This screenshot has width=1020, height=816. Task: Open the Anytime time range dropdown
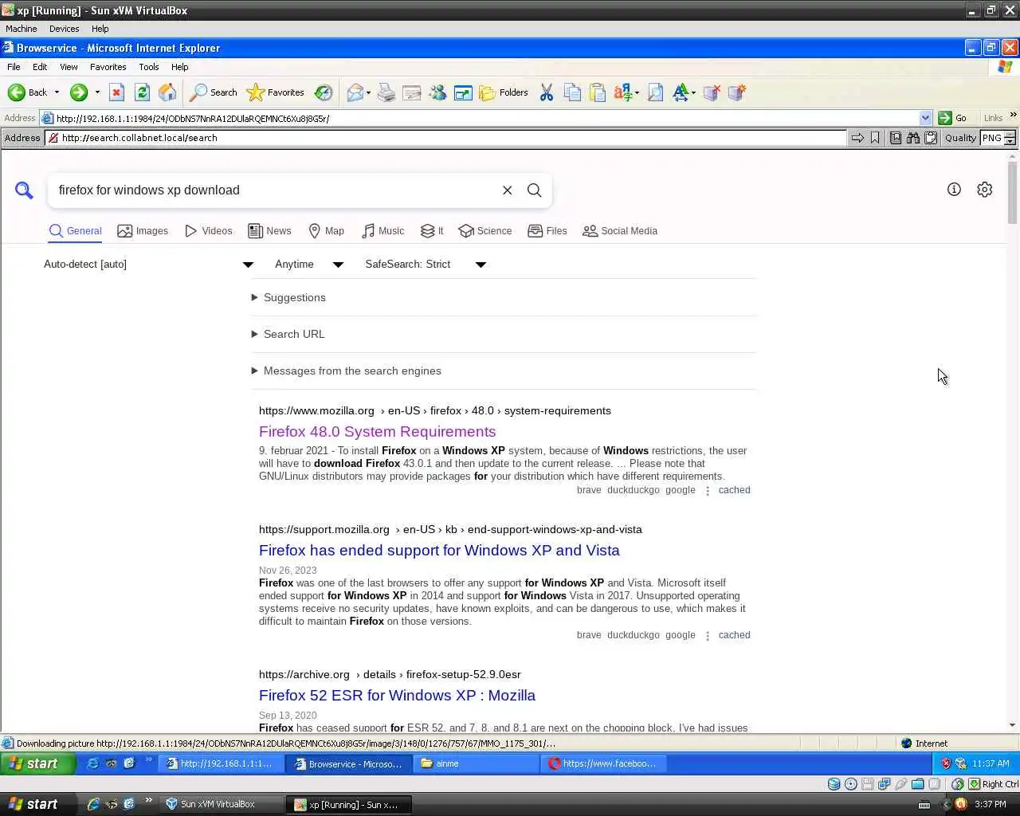tap(309, 265)
